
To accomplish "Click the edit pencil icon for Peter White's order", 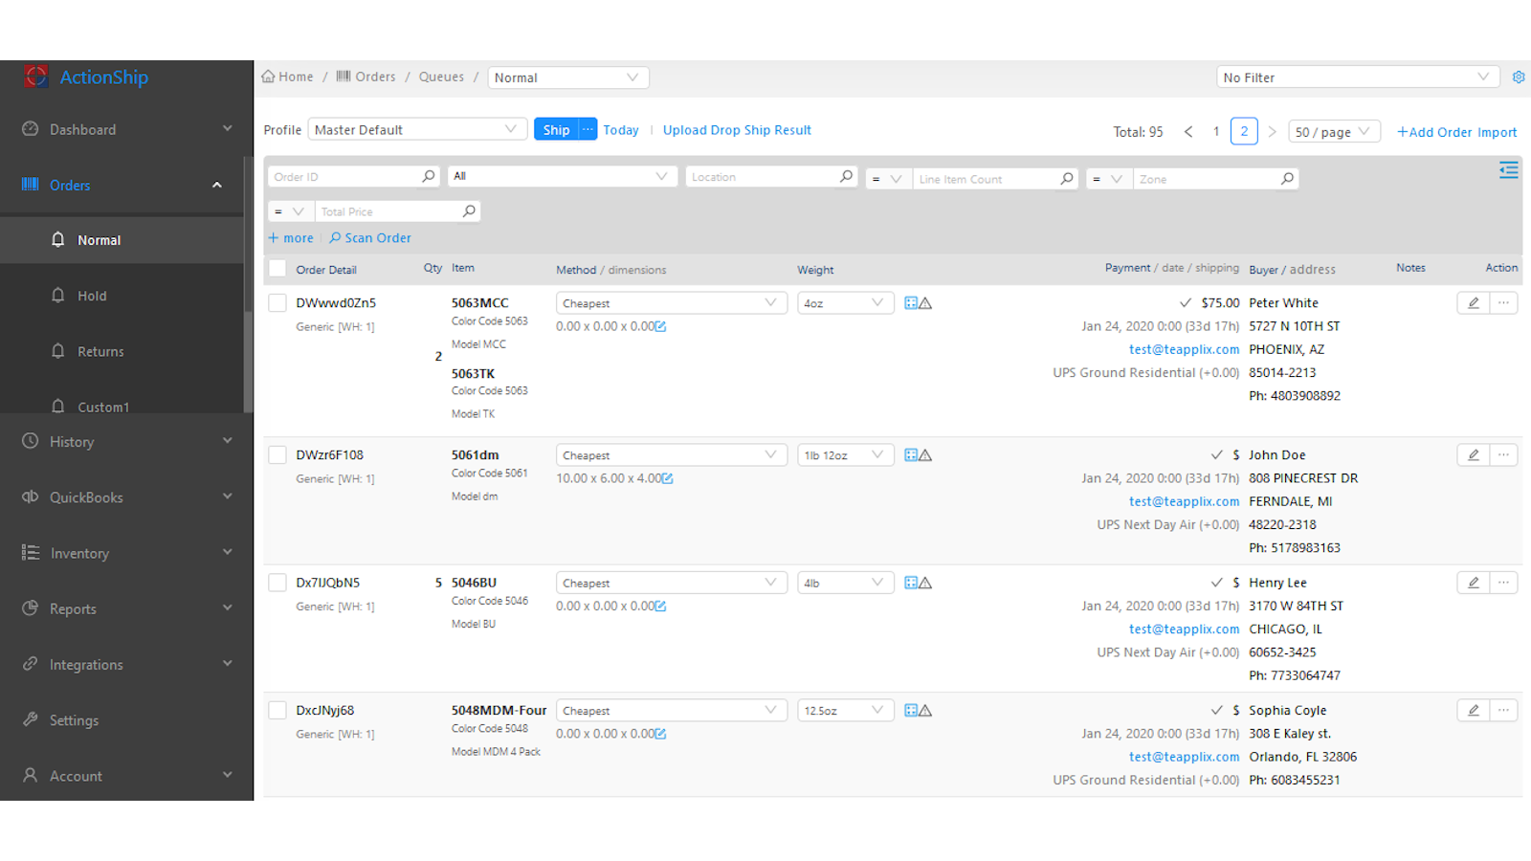I will 1472,302.
